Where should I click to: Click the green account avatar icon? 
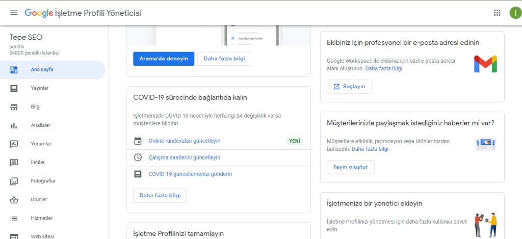[x=515, y=13]
